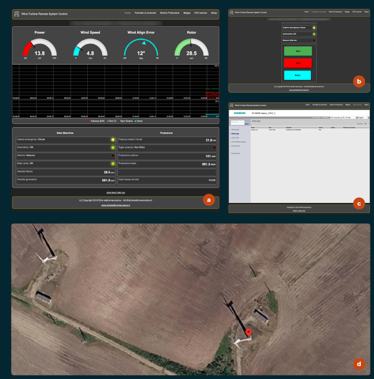
Task: Open CPU service in the panel a navigation bar
Action: coord(201,13)
